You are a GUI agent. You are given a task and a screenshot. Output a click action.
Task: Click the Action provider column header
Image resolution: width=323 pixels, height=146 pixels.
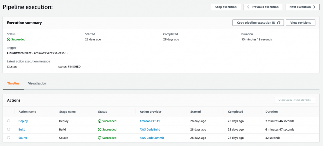(150, 112)
